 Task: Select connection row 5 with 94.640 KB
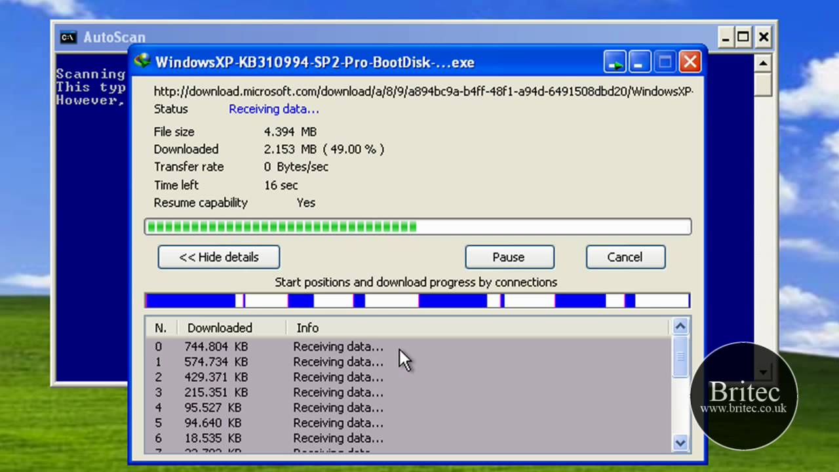(x=408, y=423)
